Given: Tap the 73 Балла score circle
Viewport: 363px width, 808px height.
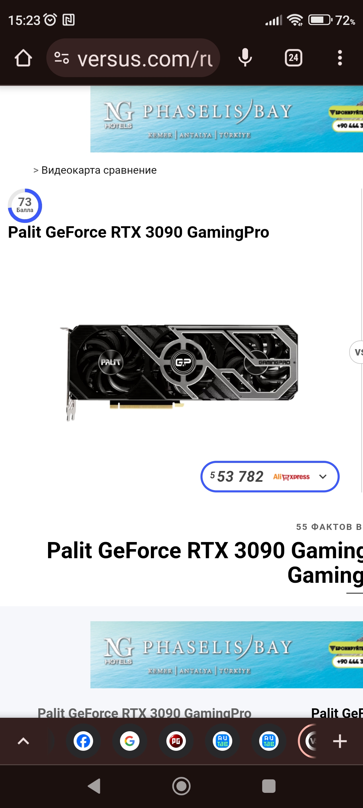Looking at the screenshot, I should pyautogui.click(x=25, y=205).
